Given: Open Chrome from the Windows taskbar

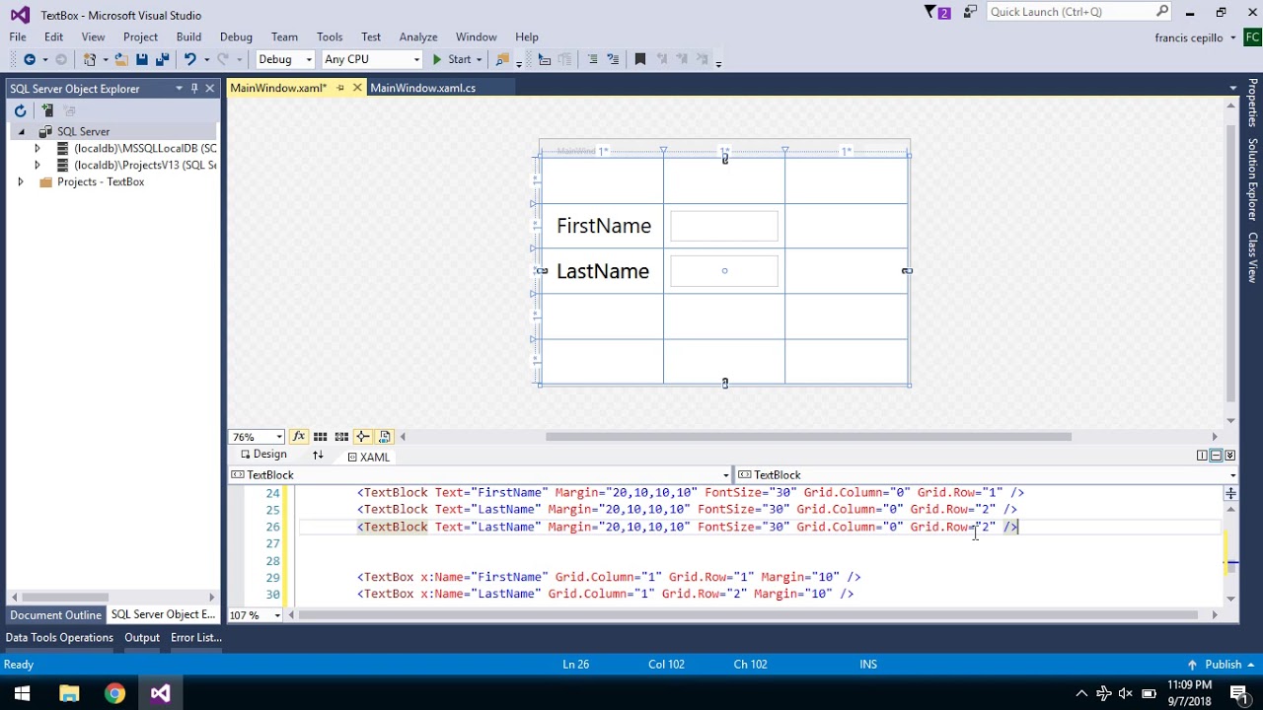Looking at the screenshot, I should pyautogui.click(x=114, y=694).
